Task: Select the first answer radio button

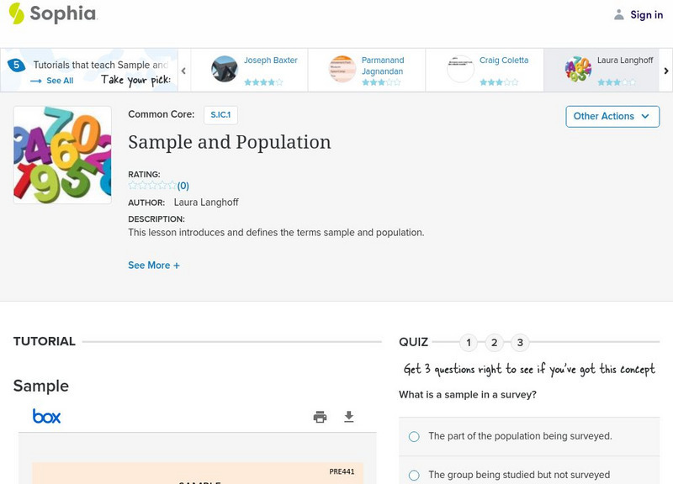Action: (413, 436)
